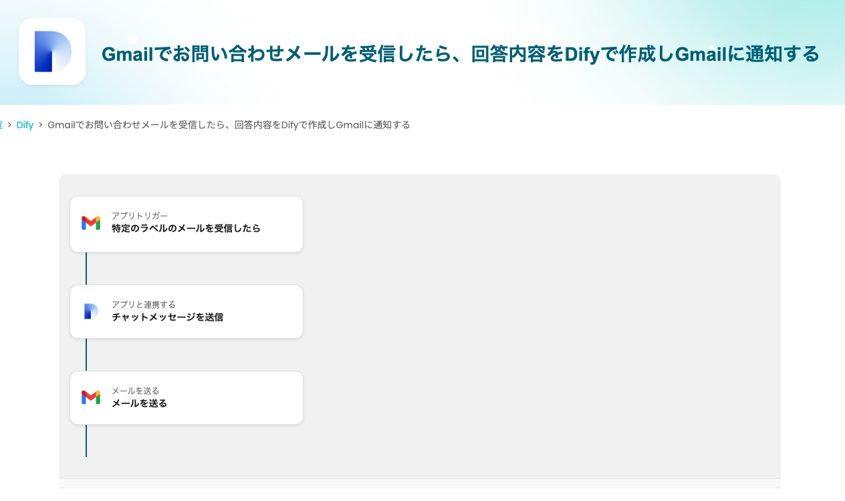
Task: Click breadcrumb chevron just before Dify link
Action: (9, 125)
